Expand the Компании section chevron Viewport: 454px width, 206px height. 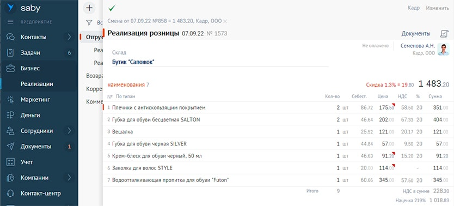pyautogui.click(x=69, y=178)
